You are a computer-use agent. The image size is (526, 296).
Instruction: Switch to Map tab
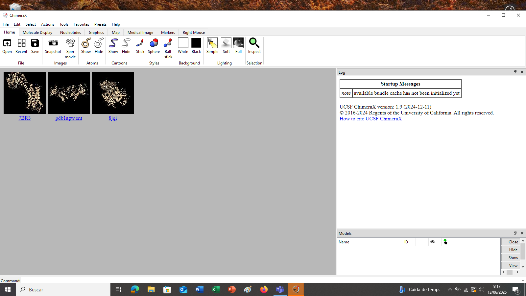pos(116,33)
